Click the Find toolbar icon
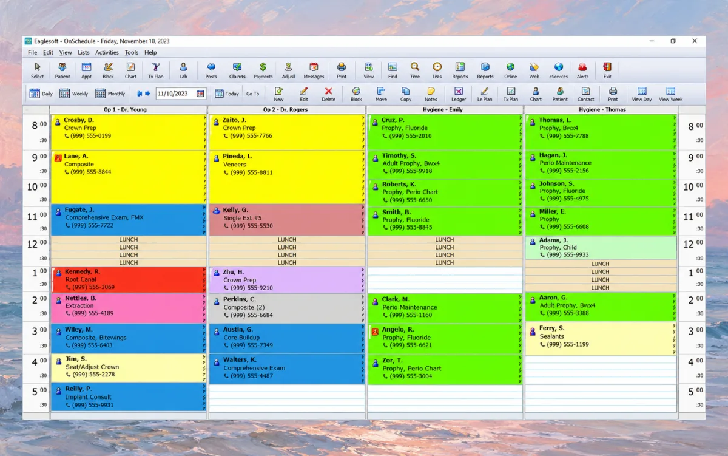Viewport: 728px width, 456px height. pyautogui.click(x=393, y=70)
